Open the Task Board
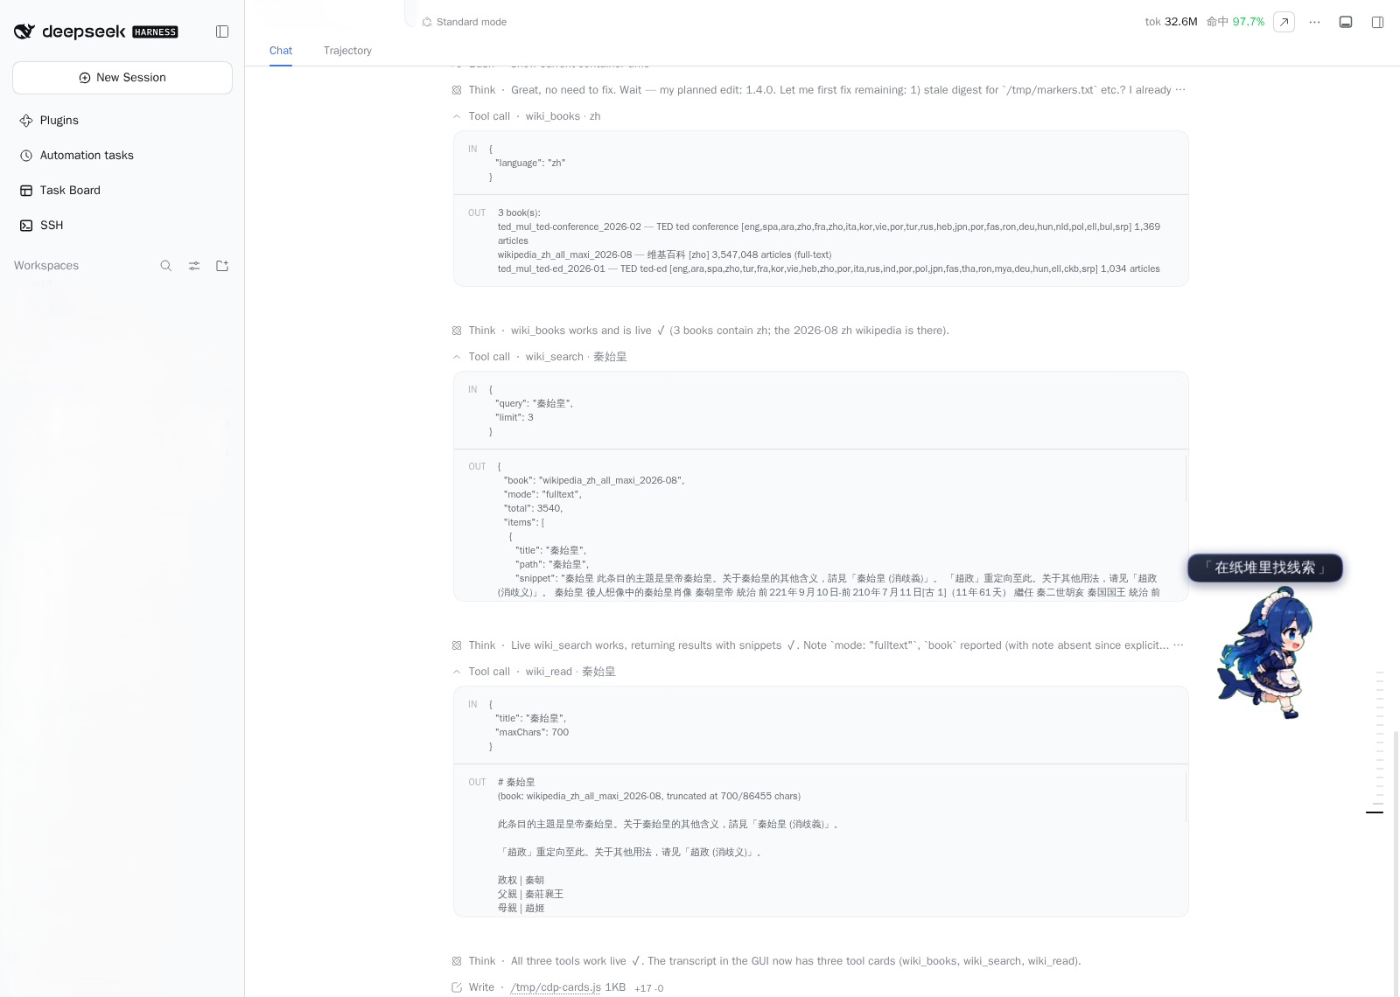The width and height of the screenshot is (1400, 997). point(122,191)
